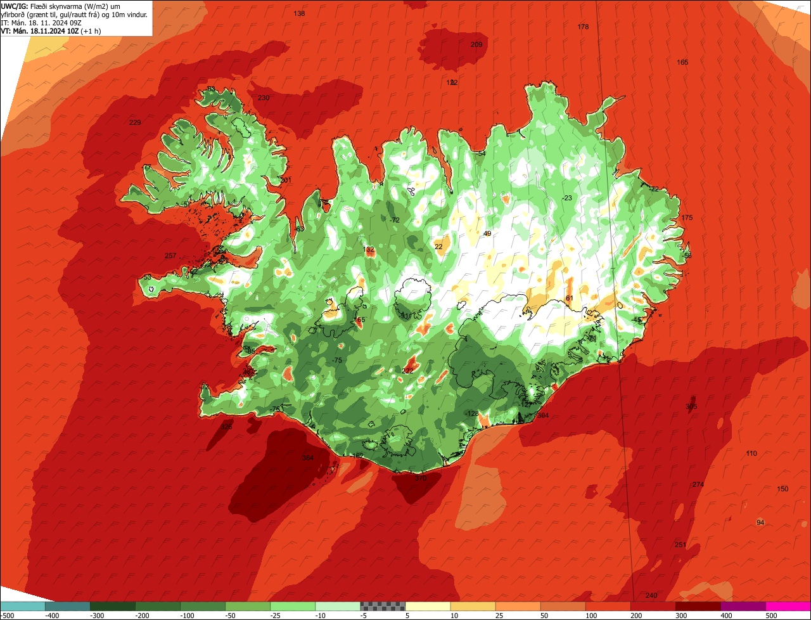The image size is (811, 620).
Task: Click the map value 370
Action: coord(421,479)
